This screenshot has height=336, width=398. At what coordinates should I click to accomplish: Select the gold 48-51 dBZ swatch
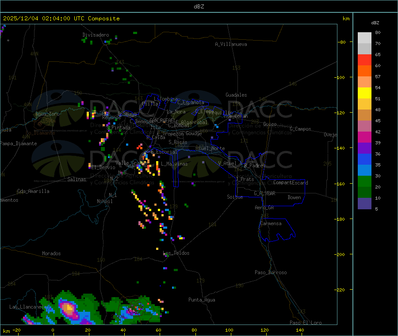(x=364, y=104)
